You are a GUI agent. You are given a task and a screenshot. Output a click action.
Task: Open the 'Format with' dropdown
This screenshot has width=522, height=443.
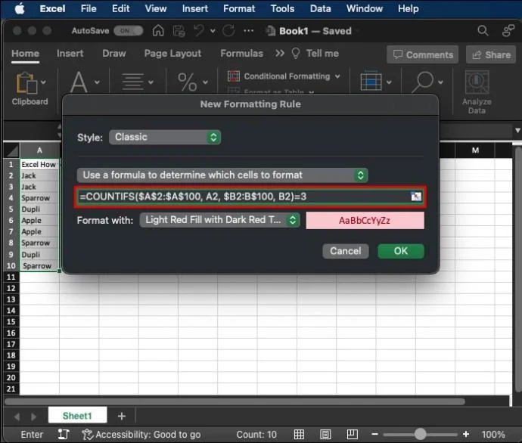(219, 220)
